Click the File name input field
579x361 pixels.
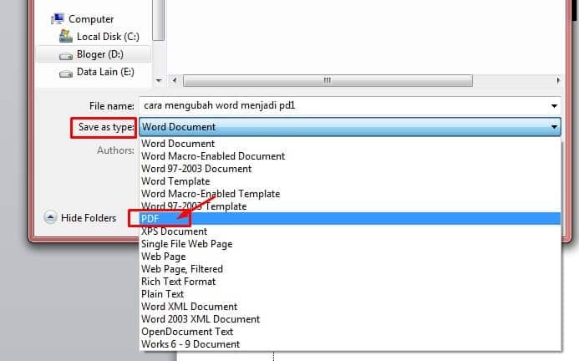coord(350,105)
